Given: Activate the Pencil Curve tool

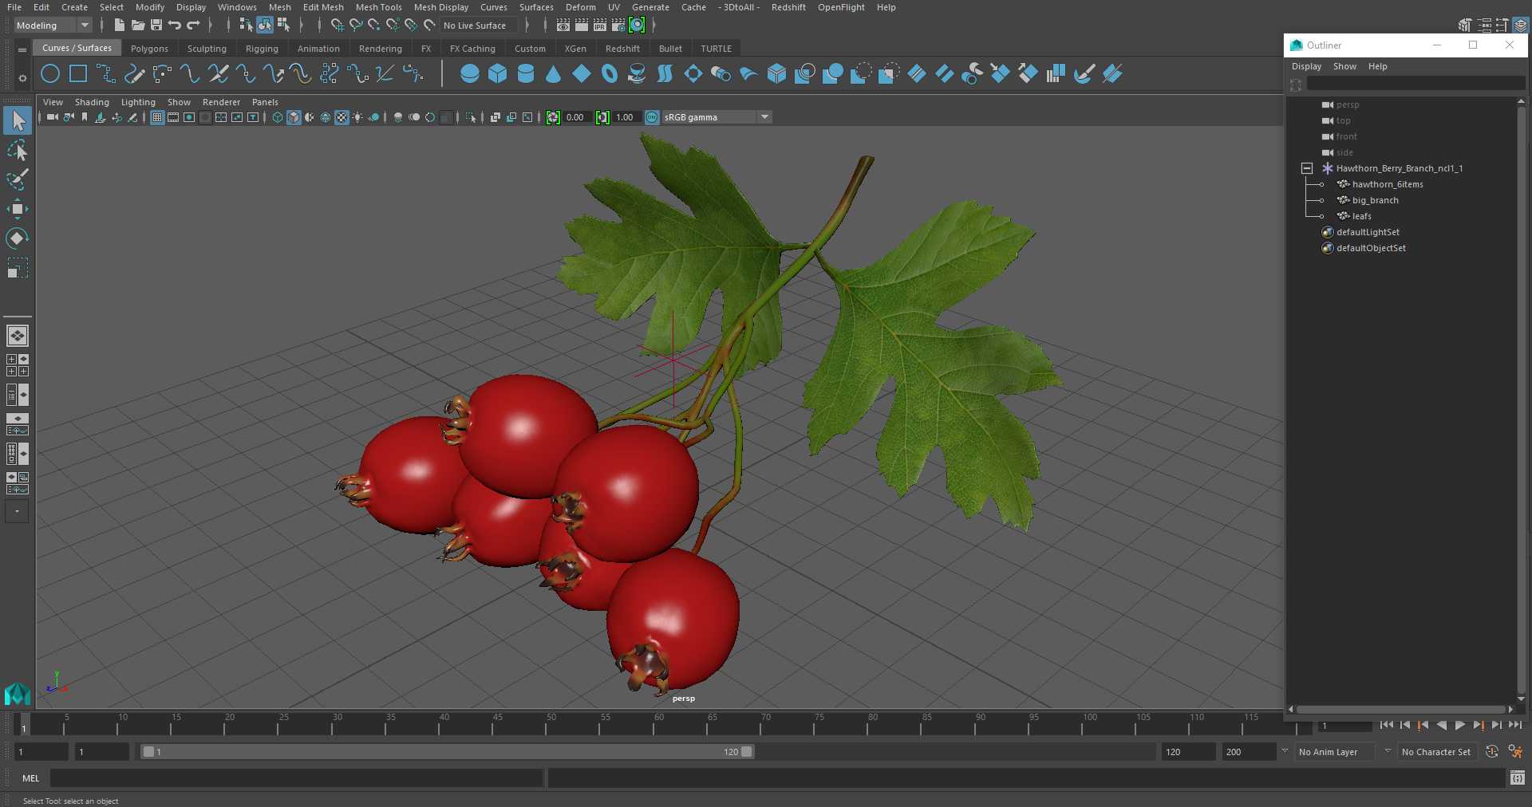Looking at the screenshot, I should point(134,74).
